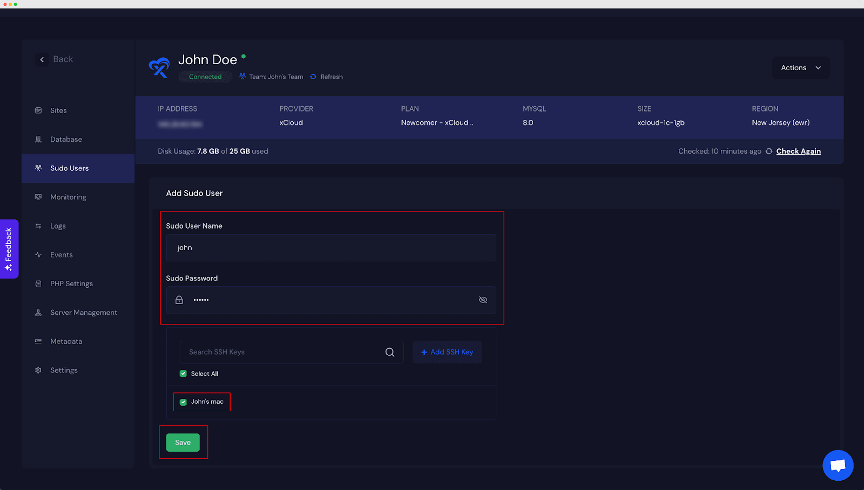
Task: Expand the Actions dropdown
Action: 800,68
